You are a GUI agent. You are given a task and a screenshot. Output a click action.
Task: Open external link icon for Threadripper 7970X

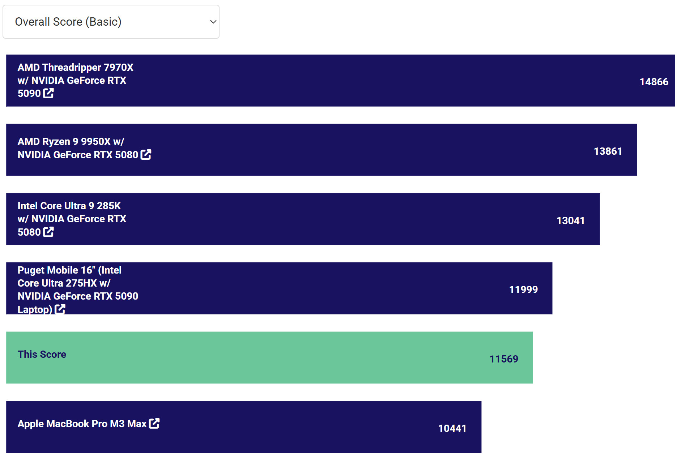pos(48,93)
